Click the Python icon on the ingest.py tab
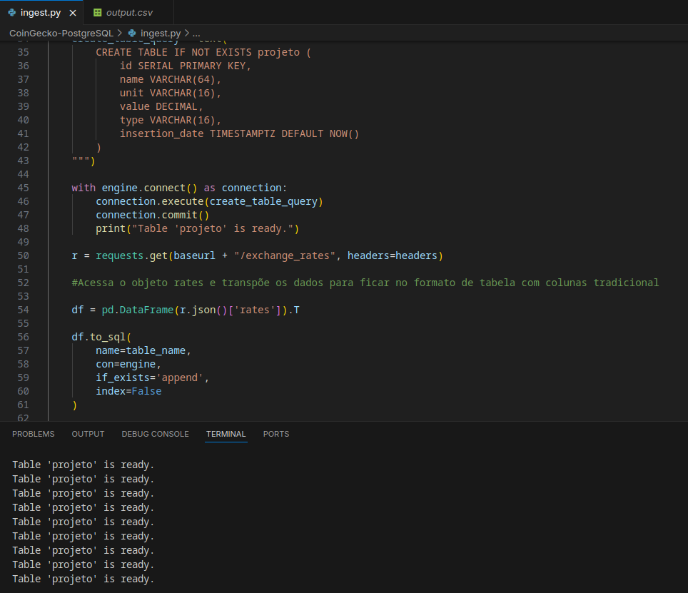 [12, 13]
